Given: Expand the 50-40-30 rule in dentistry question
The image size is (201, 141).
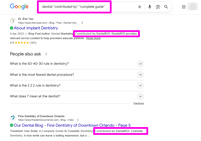Looking at the screenshot, I should (77, 64).
